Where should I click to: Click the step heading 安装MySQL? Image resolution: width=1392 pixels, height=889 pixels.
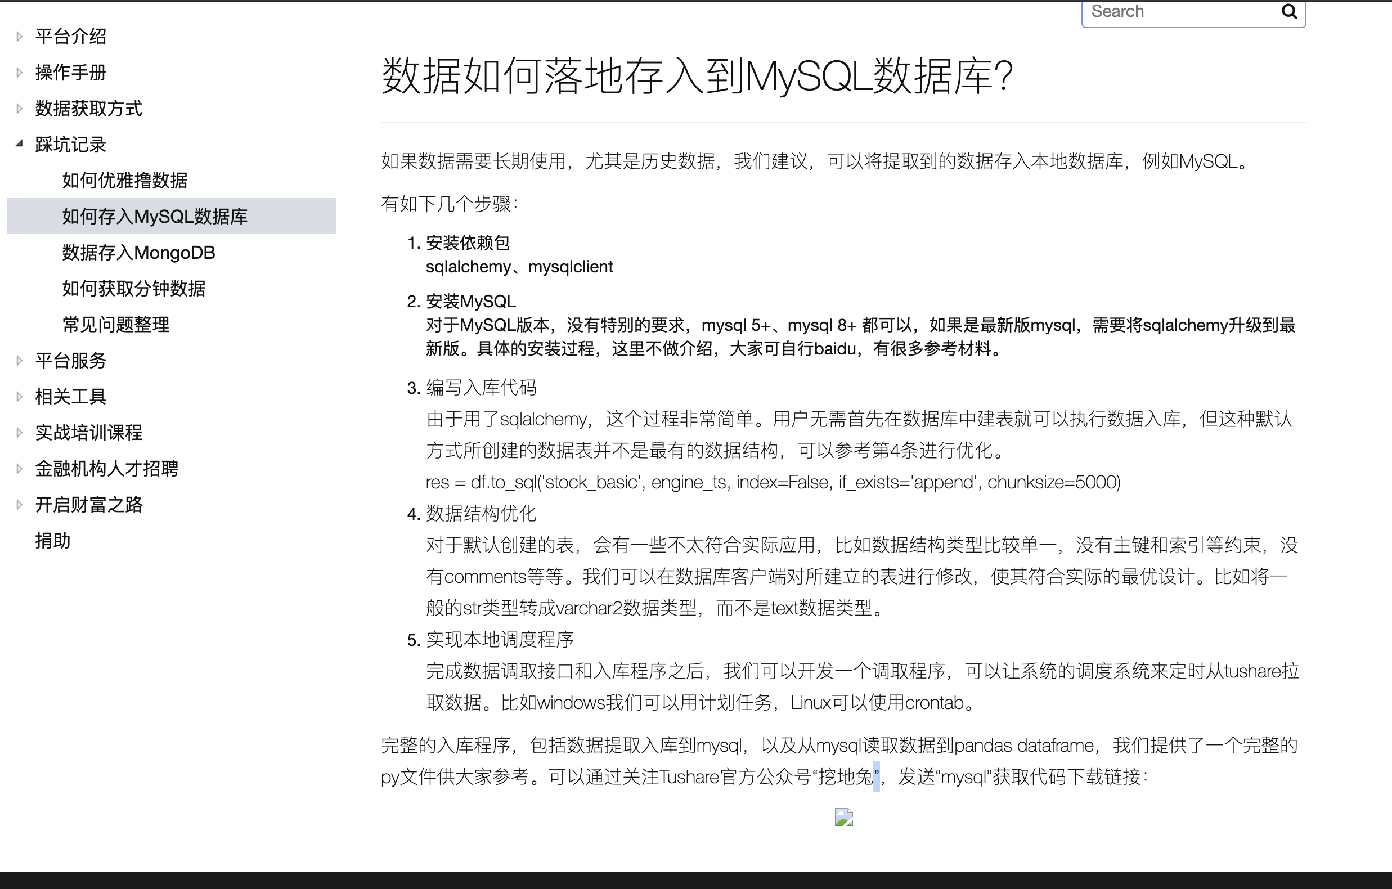click(x=471, y=301)
